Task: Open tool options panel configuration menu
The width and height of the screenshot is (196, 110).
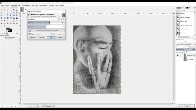Action: coord(17,33)
